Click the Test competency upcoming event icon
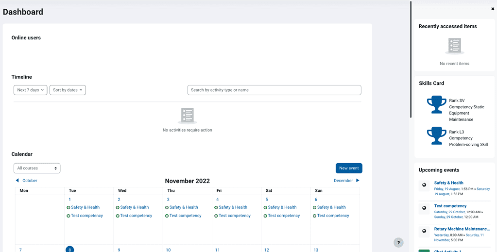 [424, 209]
